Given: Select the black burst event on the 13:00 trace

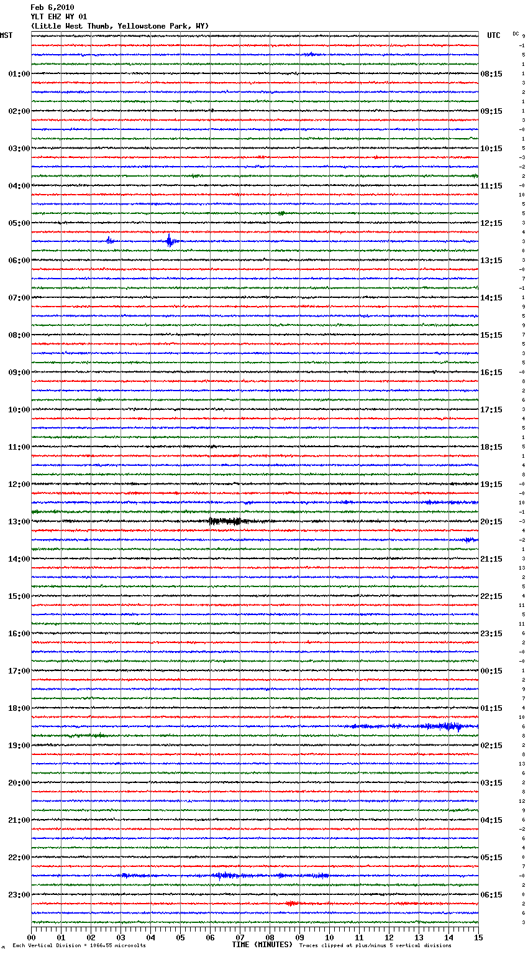Looking at the screenshot, I should pos(225,521).
